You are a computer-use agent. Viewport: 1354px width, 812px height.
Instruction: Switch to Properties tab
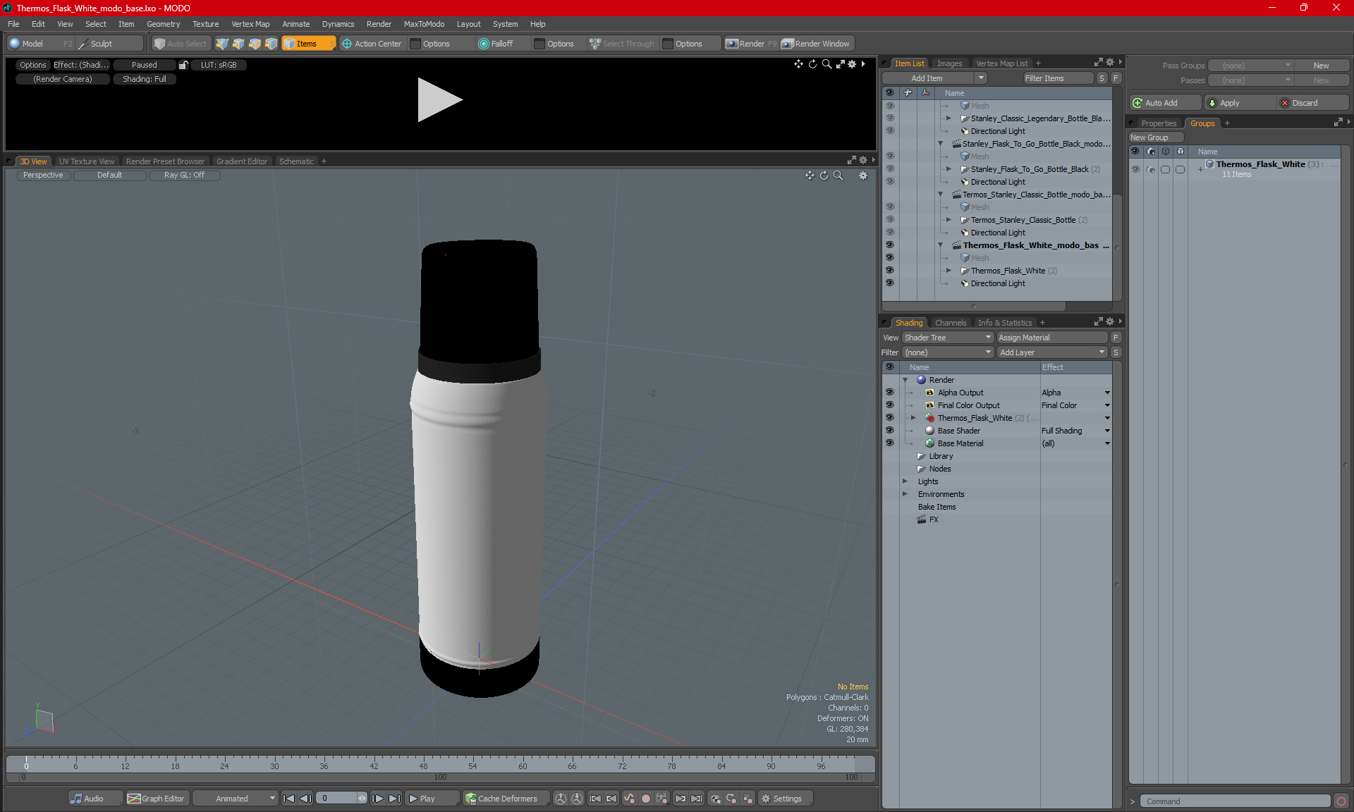[1159, 123]
